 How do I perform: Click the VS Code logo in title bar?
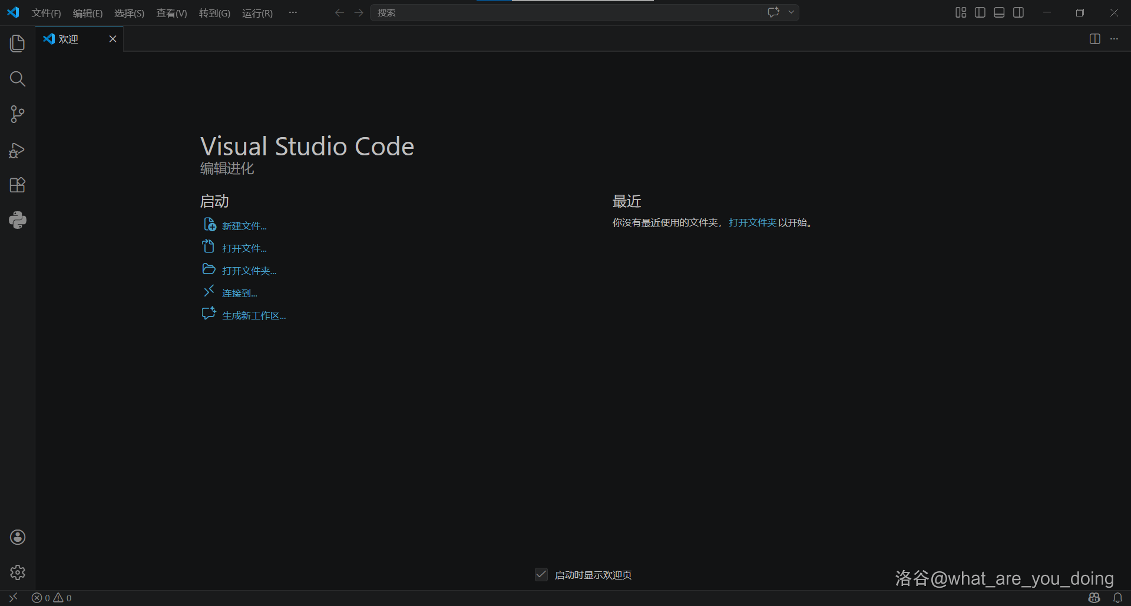click(13, 12)
